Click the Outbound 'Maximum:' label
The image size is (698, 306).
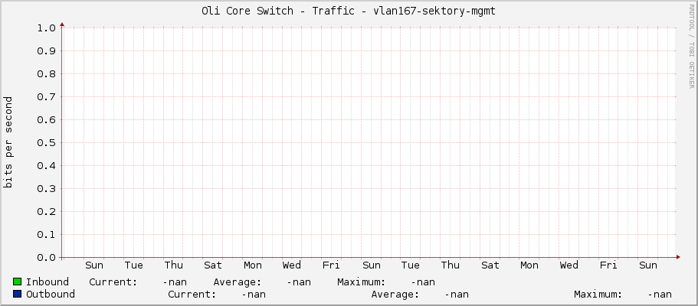(x=598, y=294)
